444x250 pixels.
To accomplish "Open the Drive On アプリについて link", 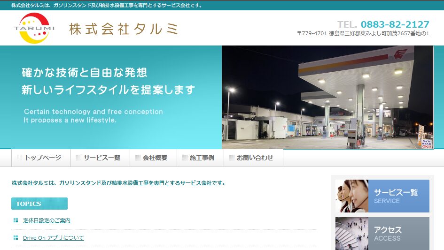I will [x=53, y=238].
